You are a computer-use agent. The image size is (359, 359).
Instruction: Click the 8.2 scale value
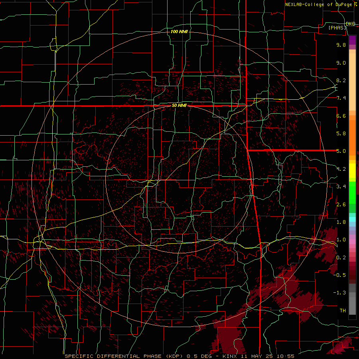[341, 80]
